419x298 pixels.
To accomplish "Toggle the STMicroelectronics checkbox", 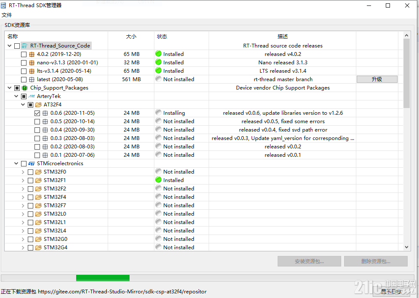I will point(24,164).
